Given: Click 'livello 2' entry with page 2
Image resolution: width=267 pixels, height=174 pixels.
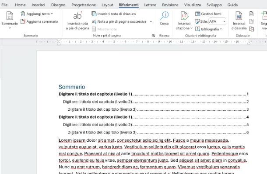Looking at the screenshot, I should coord(156,102).
